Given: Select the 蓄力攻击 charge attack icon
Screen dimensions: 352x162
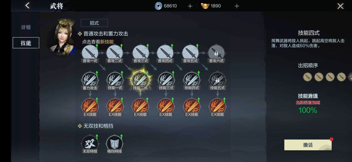Looking at the screenshot, I should point(90,80).
